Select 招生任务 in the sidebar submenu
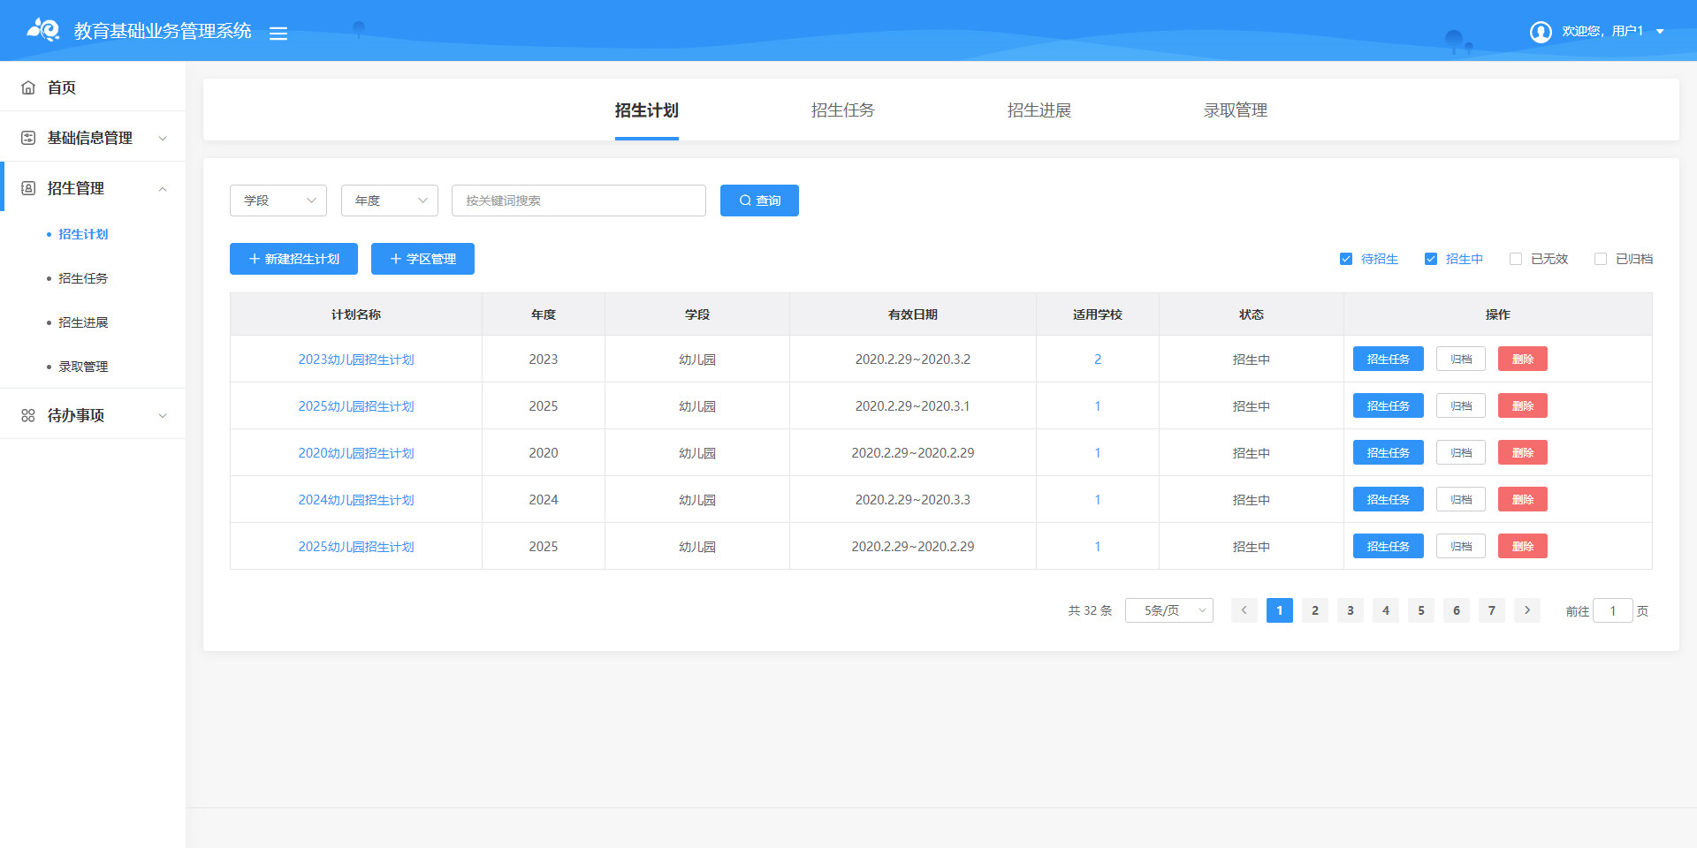Viewport: 1697px width, 848px height. click(83, 278)
